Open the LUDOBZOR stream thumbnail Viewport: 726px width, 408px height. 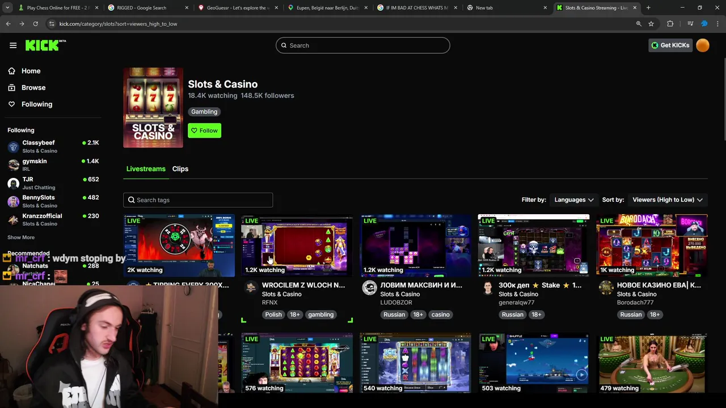coord(415,245)
